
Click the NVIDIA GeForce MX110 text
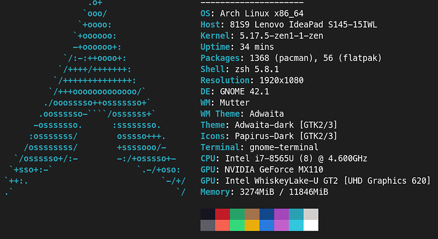(274, 169)
